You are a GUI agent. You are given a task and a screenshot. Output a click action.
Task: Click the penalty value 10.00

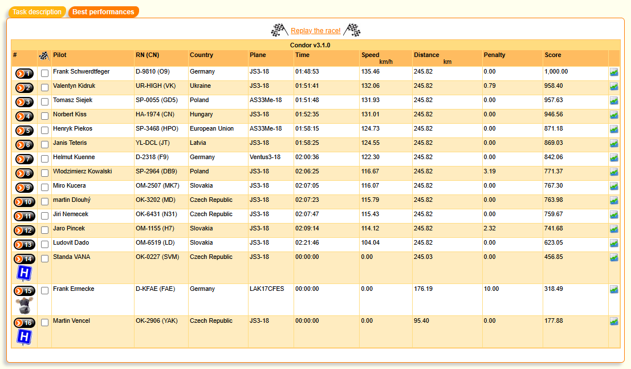[491, 289]
